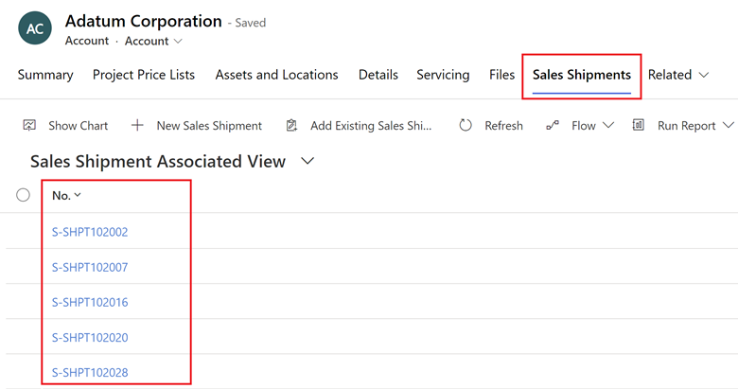
Task: Click Add Existing Sales Shi... button text
Action: pyautogui.click(x=371, y=126)
